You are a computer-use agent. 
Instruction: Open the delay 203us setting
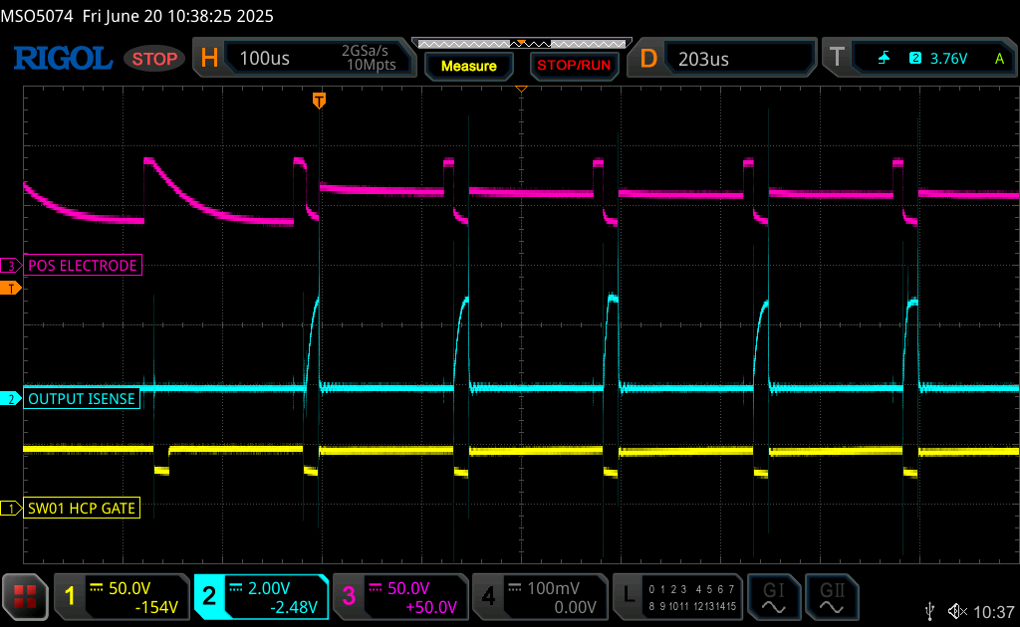tap(703, 59)
